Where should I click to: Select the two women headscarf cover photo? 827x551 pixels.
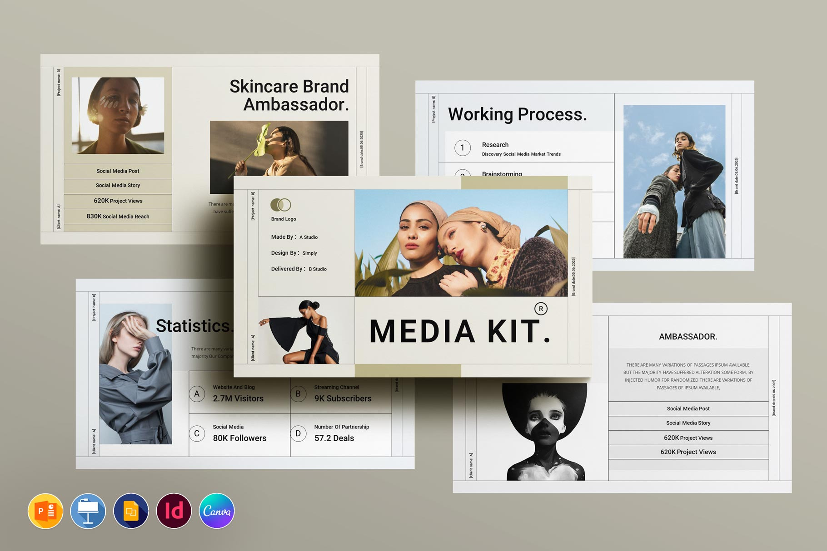tap(461, 243)
